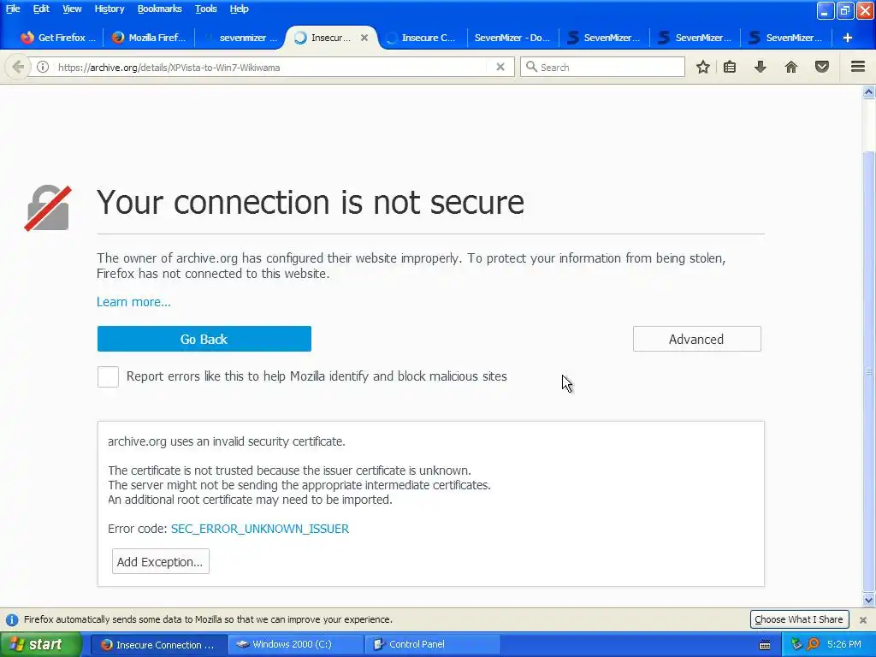This screenshot has width=876, height=657.
Task: Follow the Learn more link
Action: [x=133, y=302]
